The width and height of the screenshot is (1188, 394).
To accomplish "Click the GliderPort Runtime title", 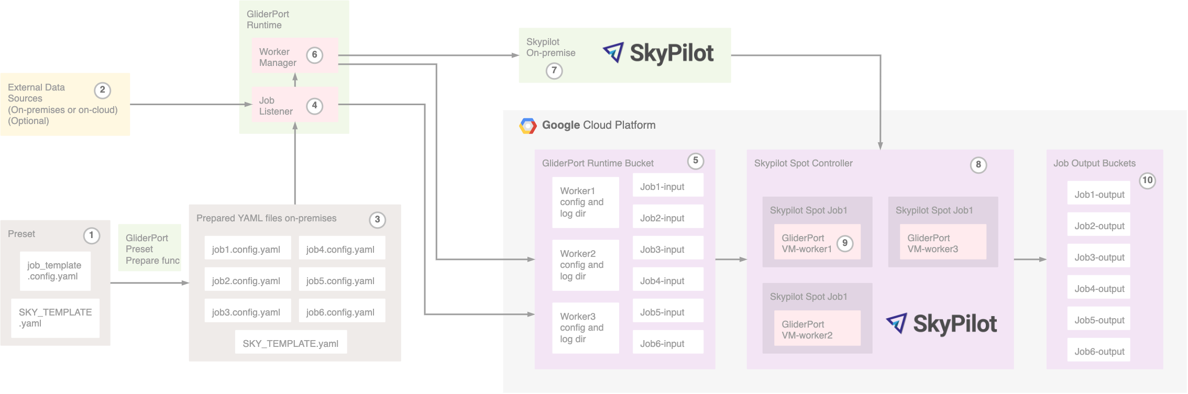I will click(x=268, y=19).
